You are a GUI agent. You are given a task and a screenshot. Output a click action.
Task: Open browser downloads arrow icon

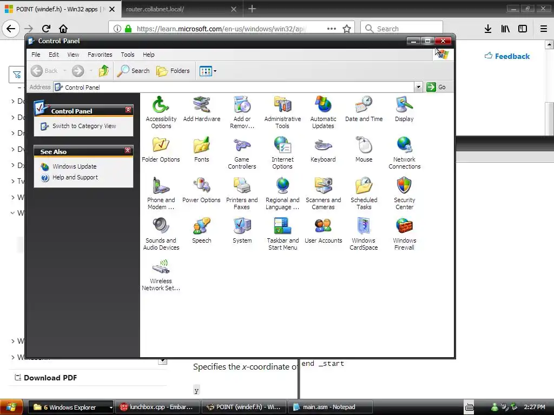click(x=488, y=29)
